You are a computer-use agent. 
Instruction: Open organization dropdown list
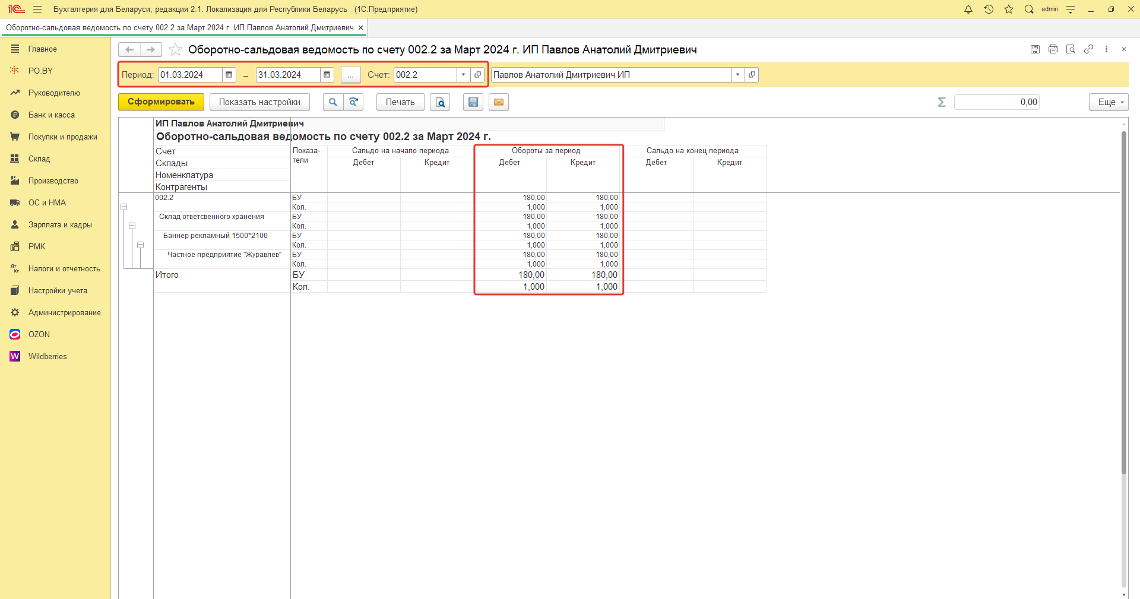tap(737, 75)
